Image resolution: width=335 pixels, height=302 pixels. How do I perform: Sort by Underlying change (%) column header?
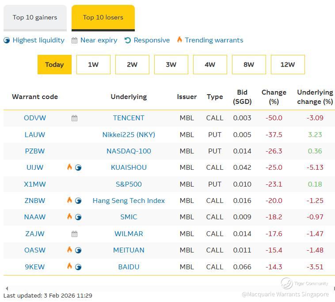point(315,97)
